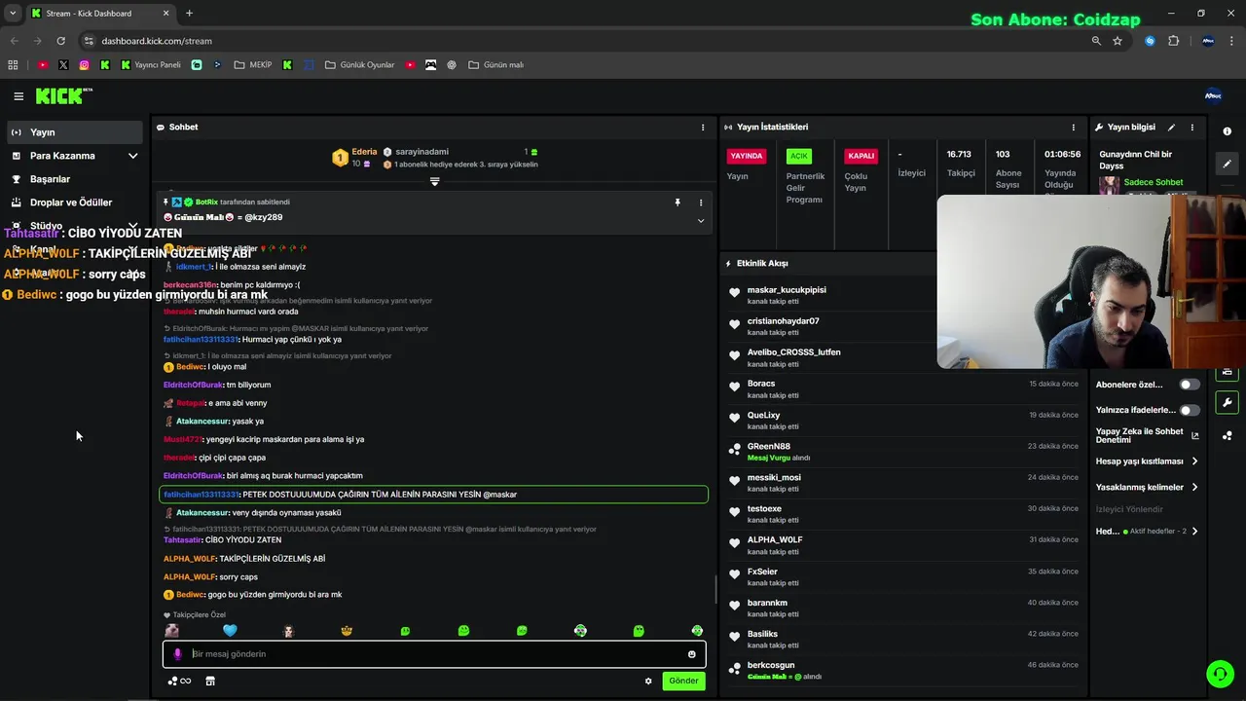
Task: Open the Sadece Sohbet category link
Action: (x=1154, y=182)
